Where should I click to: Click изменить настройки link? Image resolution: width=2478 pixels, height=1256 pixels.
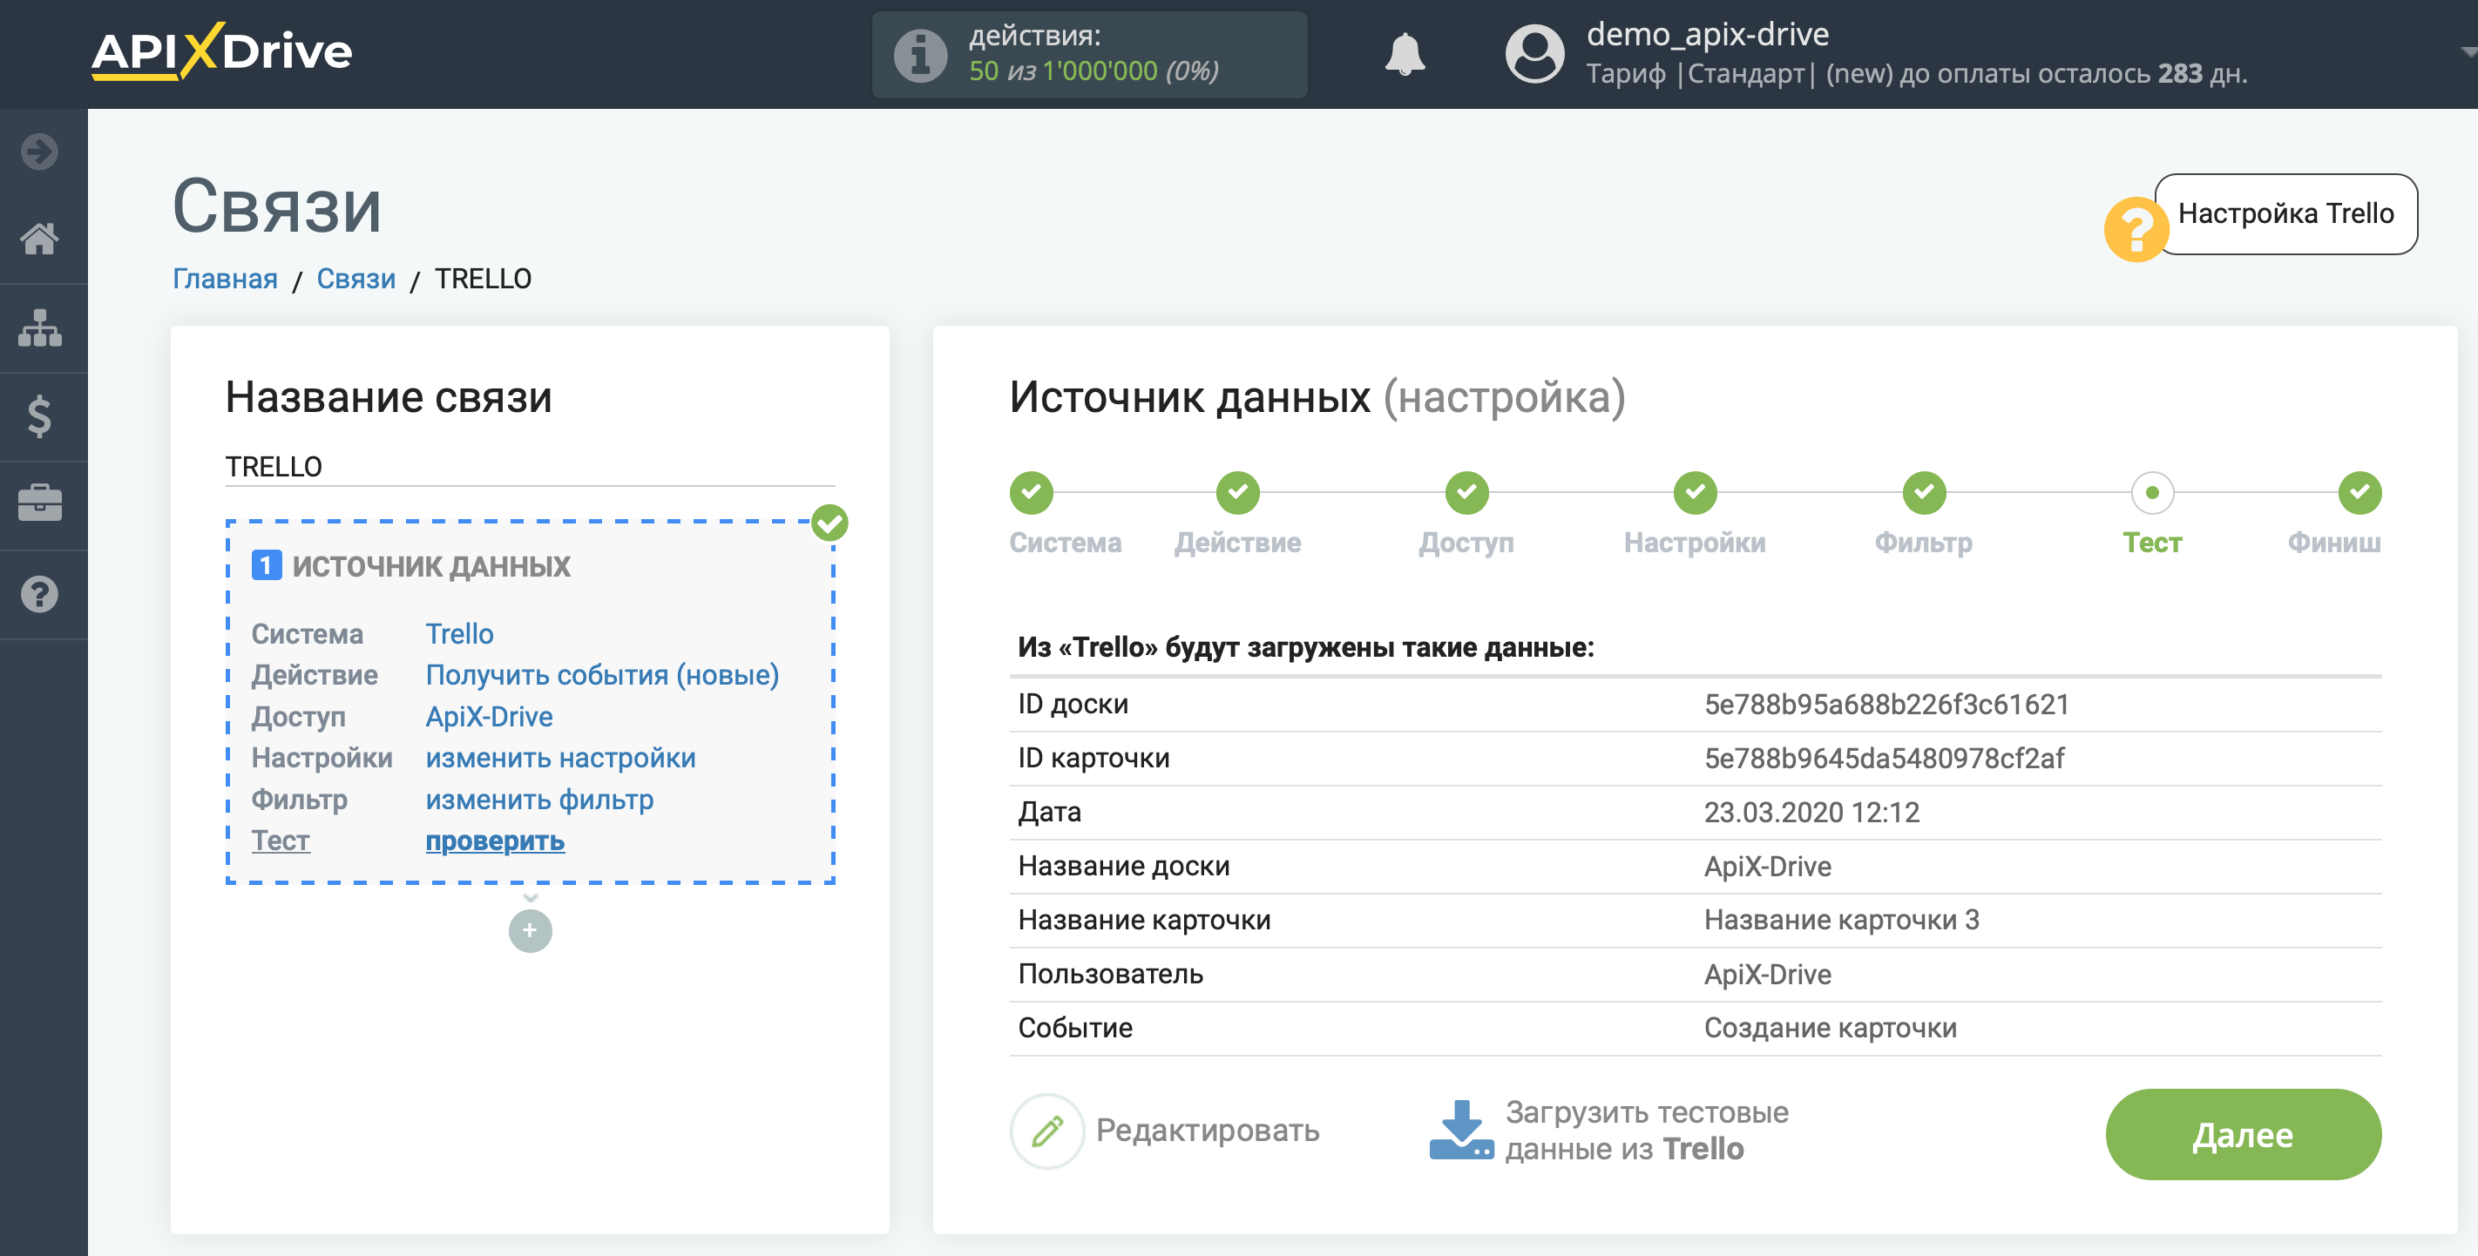pyautogui.click(x=561, y=758)
